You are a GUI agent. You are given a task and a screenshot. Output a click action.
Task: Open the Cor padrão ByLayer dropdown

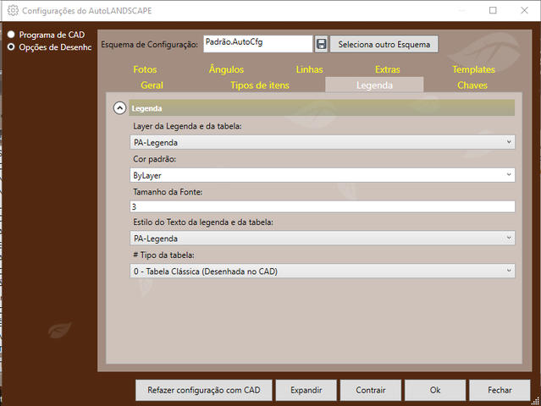pos(323,175)
